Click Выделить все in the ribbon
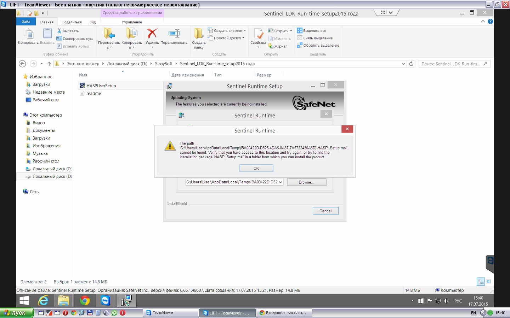This screenshot has height=318, width=510. point(312,31)
